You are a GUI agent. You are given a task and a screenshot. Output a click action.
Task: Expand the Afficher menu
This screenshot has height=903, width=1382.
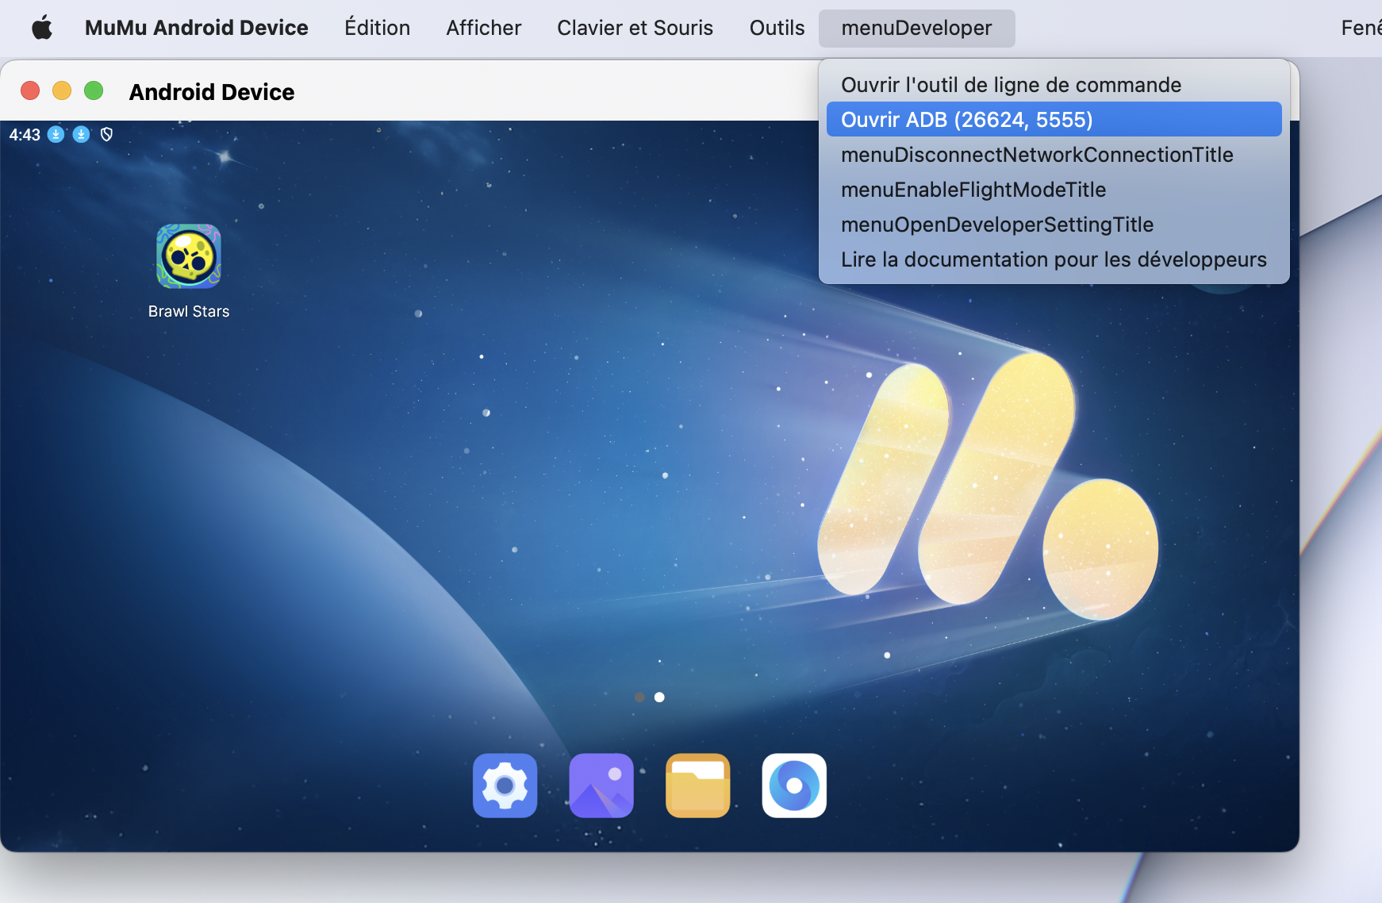pyautogui.click(x=483, y=28)
